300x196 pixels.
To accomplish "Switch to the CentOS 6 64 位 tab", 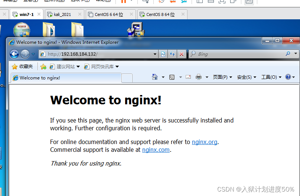I will pyautogui.click(x=108, y=14).
